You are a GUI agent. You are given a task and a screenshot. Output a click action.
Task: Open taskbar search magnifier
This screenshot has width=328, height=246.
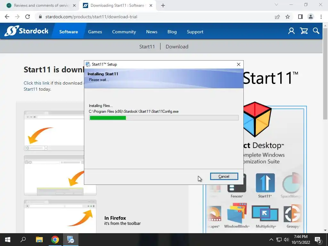click(x=23, y=240)
